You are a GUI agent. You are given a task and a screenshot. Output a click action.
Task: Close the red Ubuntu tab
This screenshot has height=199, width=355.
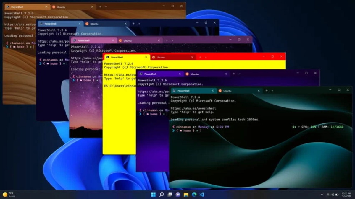pos(192,57)
